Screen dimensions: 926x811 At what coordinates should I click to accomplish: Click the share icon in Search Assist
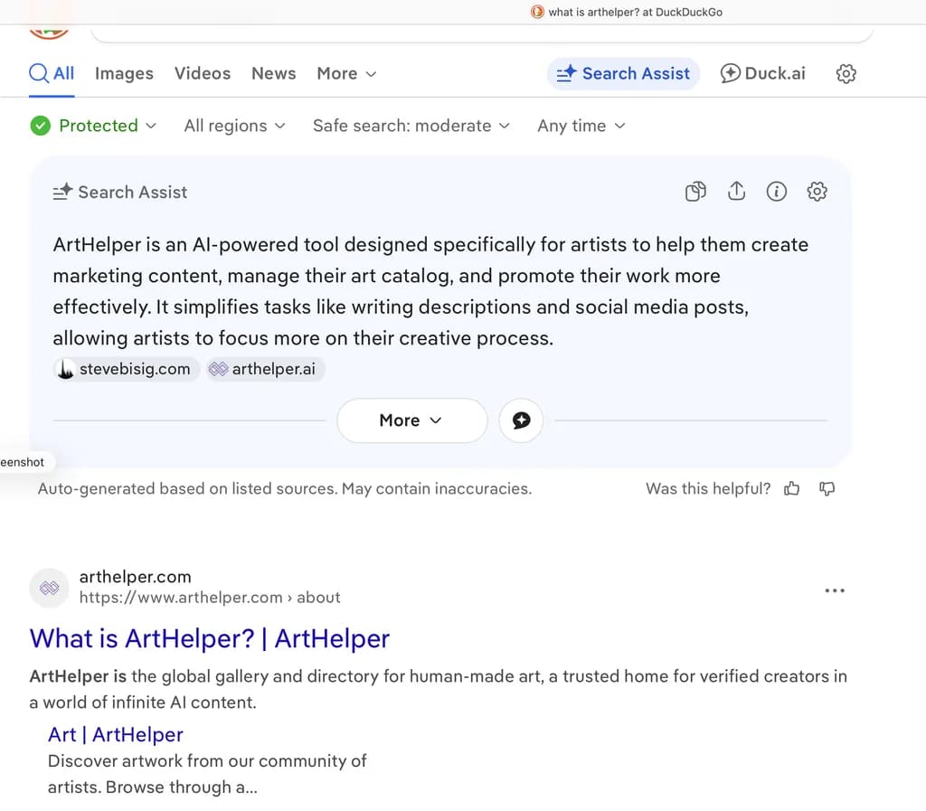coord(736,192)
